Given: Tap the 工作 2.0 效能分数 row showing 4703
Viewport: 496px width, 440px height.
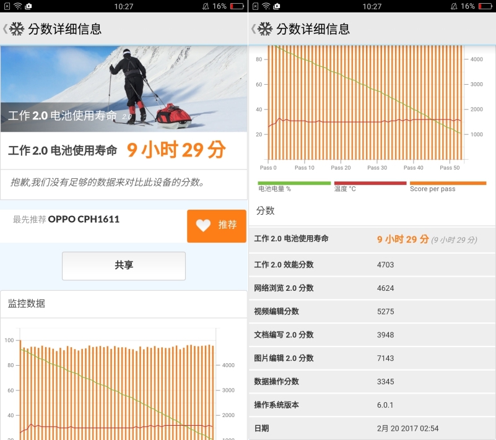Looking at the screenshot, I should click(372, 265).
